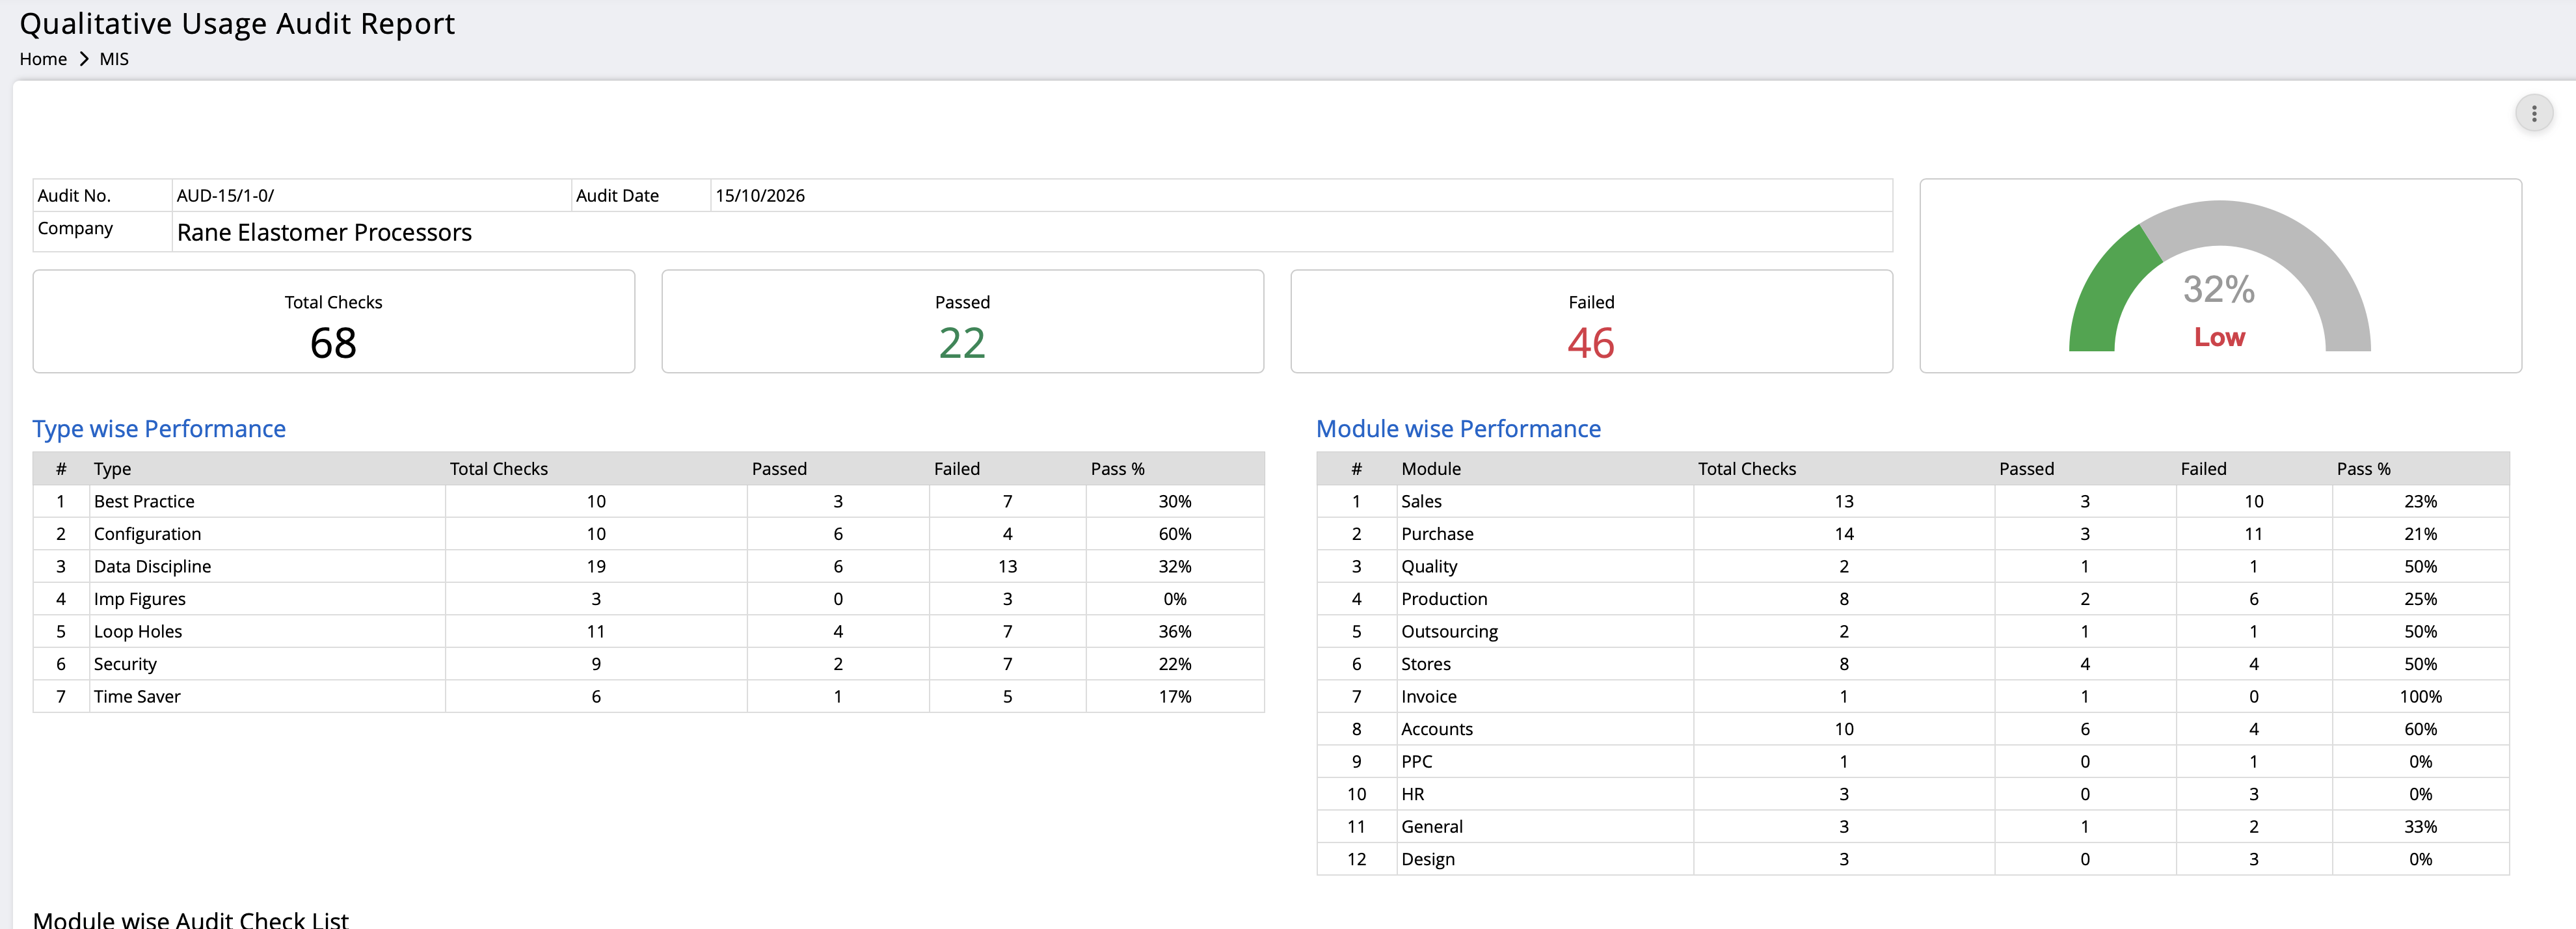Click the 32% Low gauge chart
2576x929 pixels.
(2219, 276)
